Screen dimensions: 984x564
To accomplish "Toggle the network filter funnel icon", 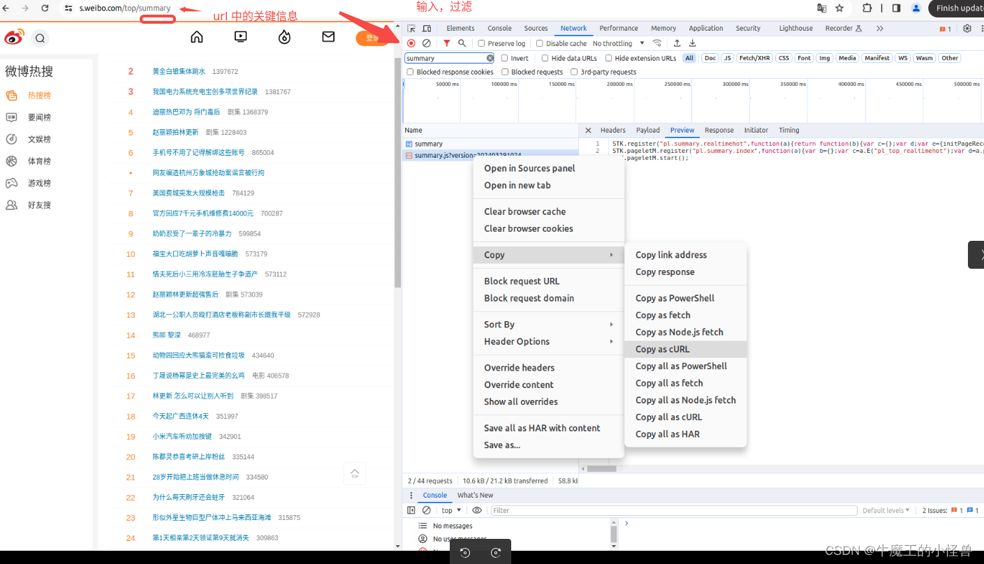I will (x=447, y=43).
